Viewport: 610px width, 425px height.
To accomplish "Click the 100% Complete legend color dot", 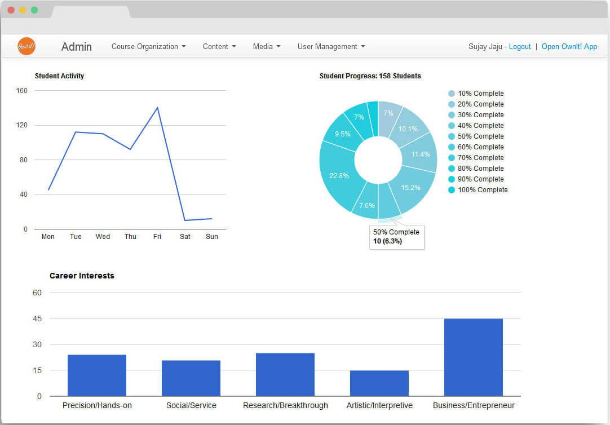I will pos(451,190).
